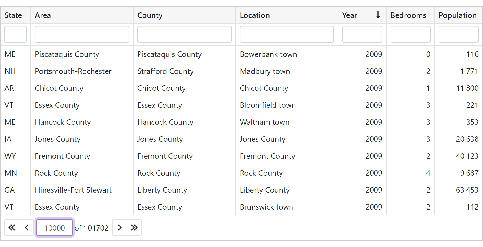Click the page number input box

55,228
